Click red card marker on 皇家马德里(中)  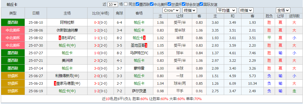[x=55, y=84]
